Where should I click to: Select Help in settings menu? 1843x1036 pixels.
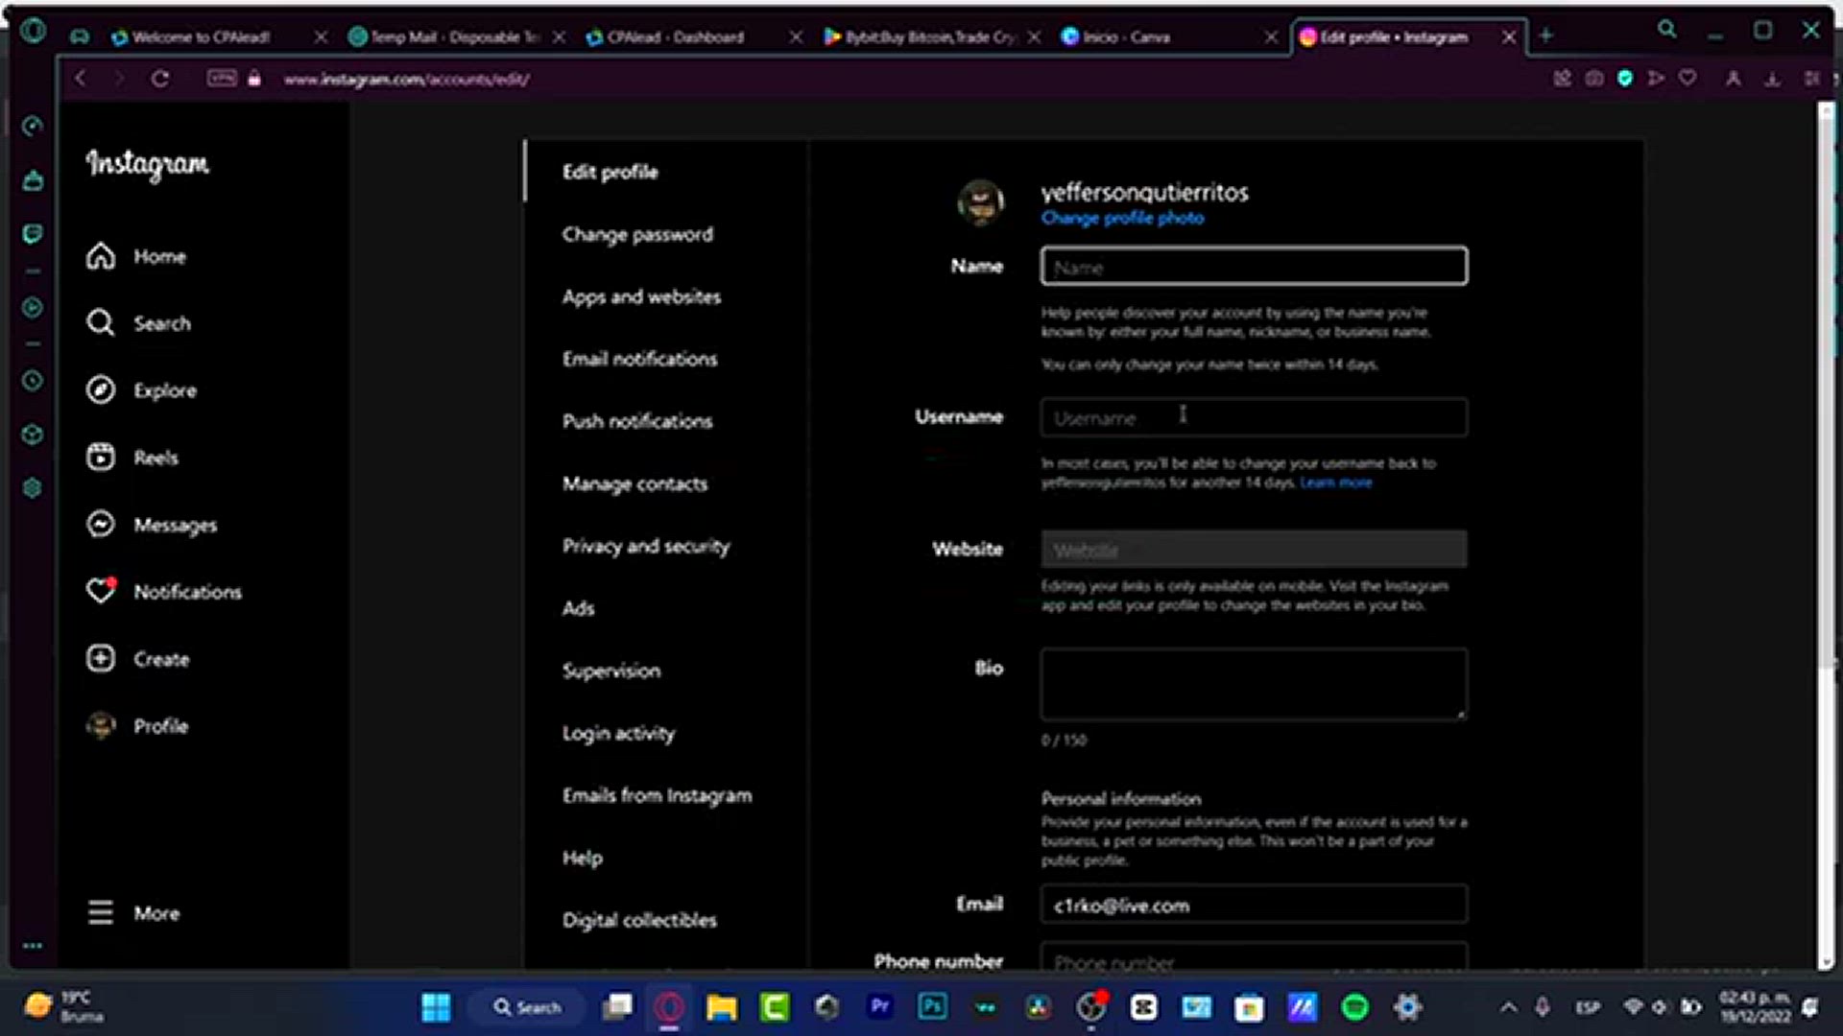tap(583, 859)
